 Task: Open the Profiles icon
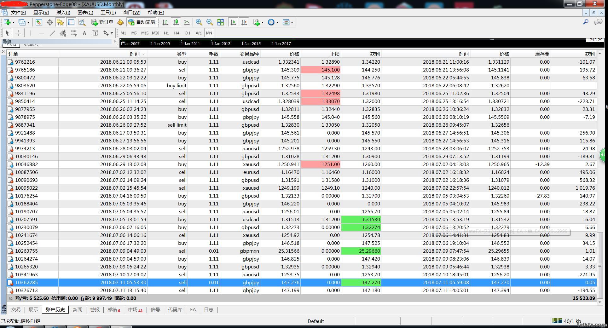tap(22, 22)
